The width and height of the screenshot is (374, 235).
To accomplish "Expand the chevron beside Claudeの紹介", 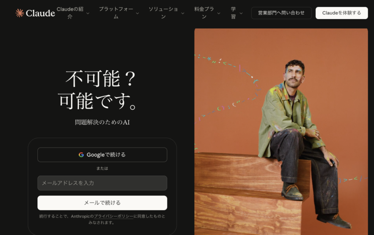I will (x=88, y=13).
